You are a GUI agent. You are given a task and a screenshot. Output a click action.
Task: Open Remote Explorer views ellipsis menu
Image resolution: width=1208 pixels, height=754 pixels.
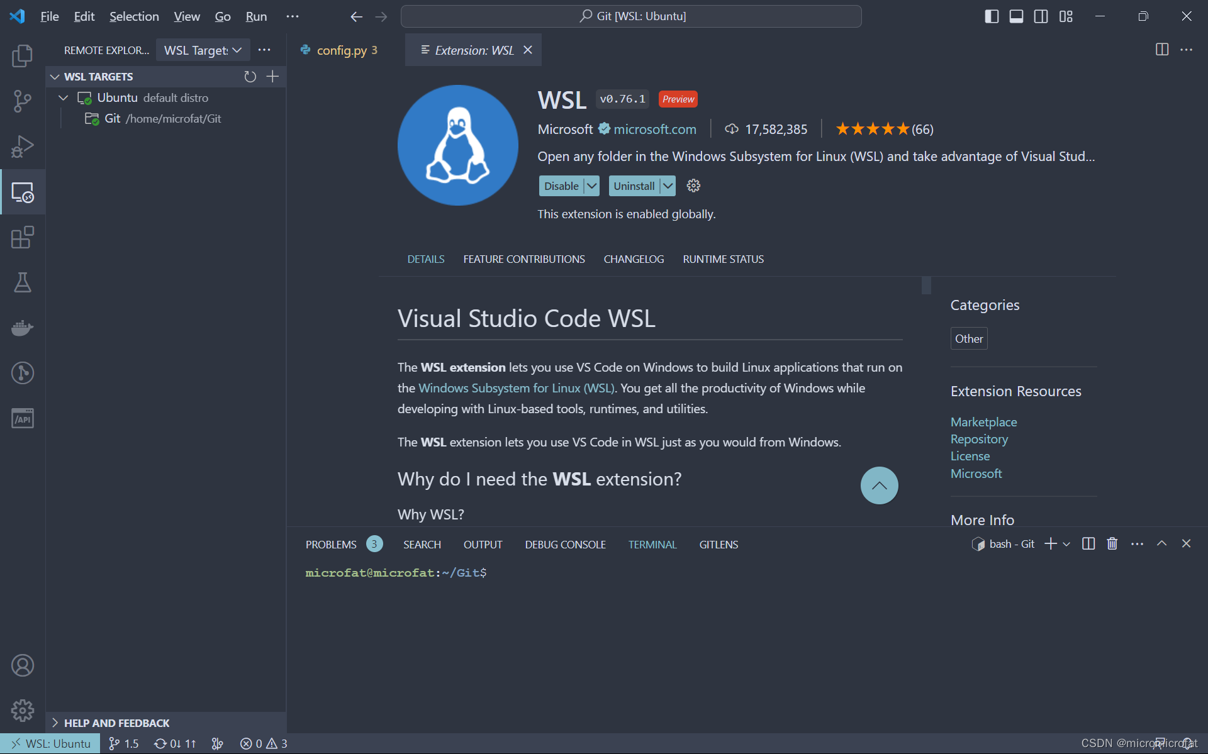coord(264,50)
